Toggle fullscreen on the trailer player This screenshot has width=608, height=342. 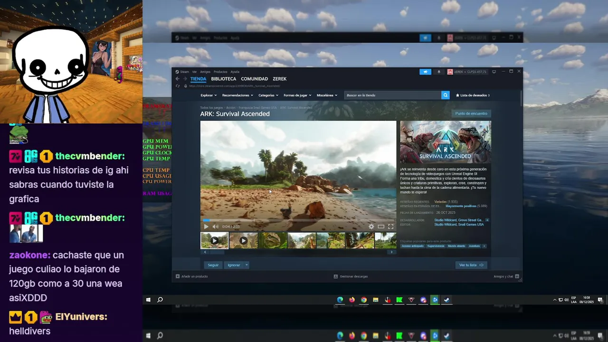point(390,227)
